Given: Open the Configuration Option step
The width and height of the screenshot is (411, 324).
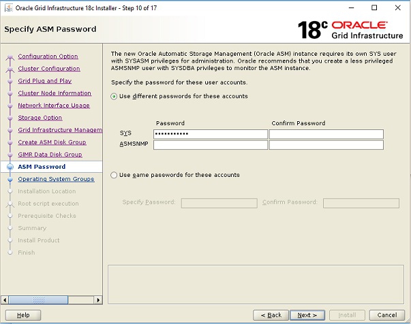Looking at the screenshot, I should (x=48, y=56).
